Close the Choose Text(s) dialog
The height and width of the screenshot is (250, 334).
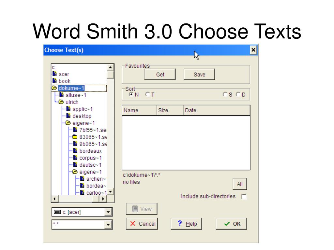point(253,50)
